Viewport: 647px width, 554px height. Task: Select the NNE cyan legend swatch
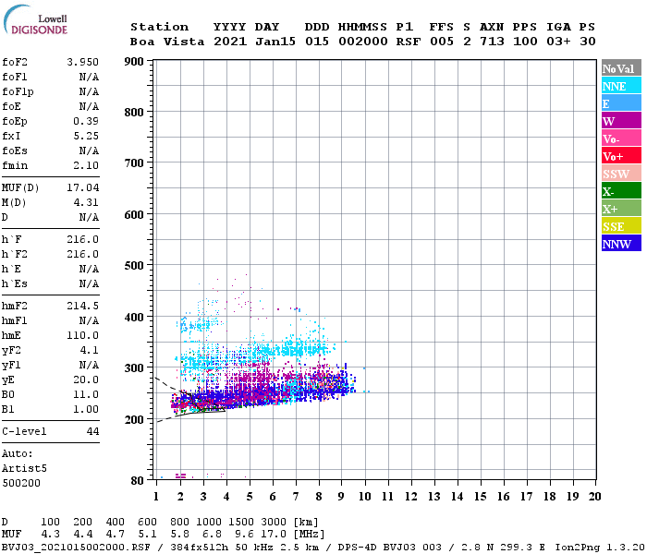point(621,86)
